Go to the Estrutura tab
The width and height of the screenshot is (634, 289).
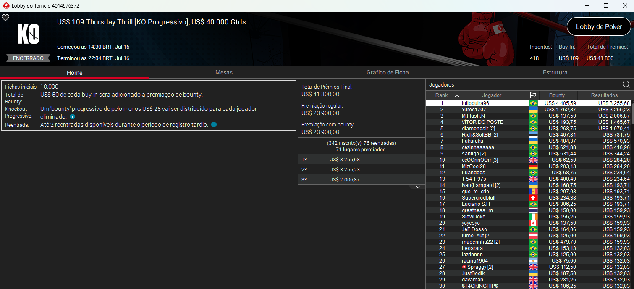click(x=555, y=72)
